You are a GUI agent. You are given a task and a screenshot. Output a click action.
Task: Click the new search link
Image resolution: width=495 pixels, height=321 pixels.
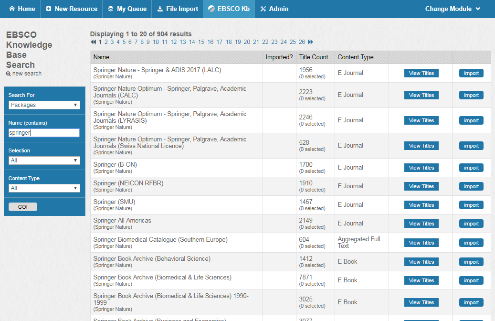click(x=27, y=74)
